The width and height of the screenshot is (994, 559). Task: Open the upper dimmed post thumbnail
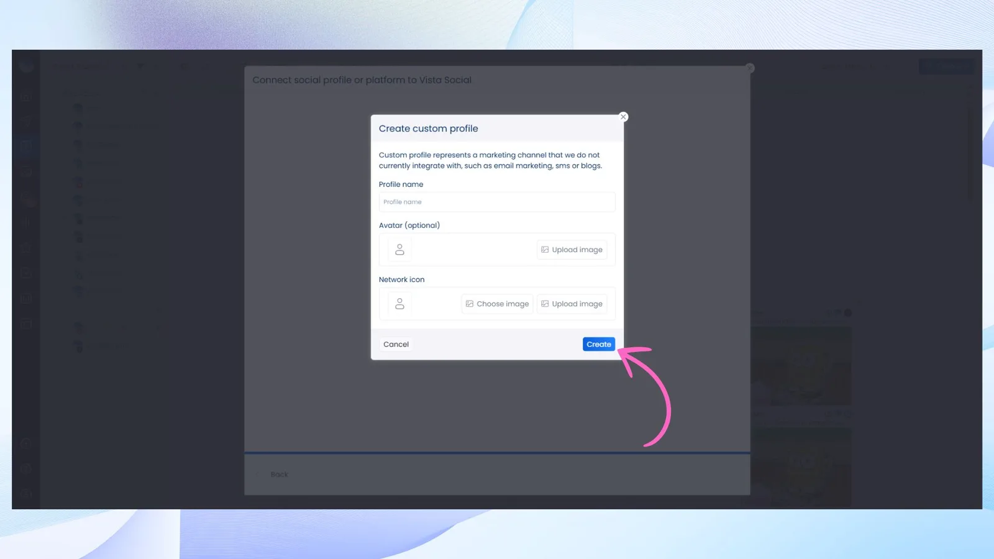[801, 365]
